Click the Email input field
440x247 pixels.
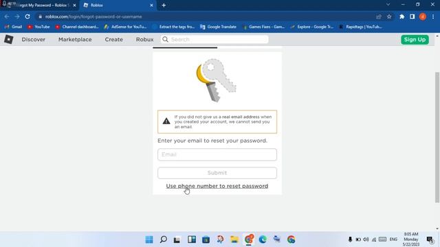217,154
